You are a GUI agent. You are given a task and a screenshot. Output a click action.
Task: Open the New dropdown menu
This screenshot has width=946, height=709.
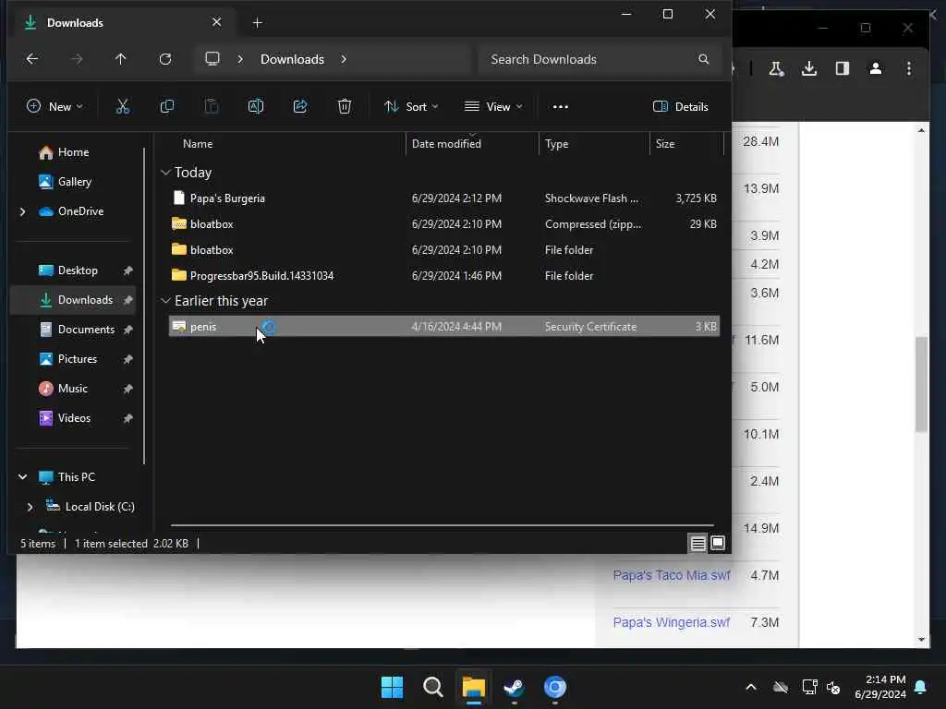[x=55, y=107]
